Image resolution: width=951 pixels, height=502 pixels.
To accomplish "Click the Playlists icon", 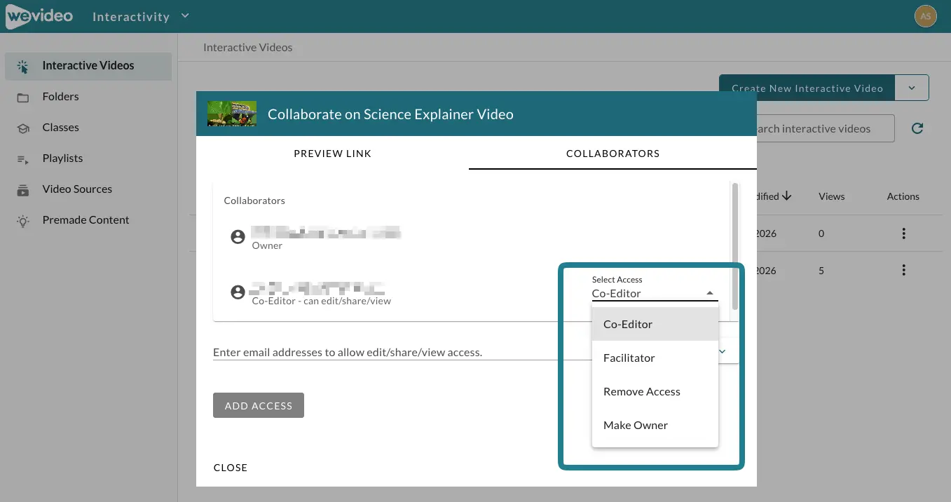I will [23, 159].
